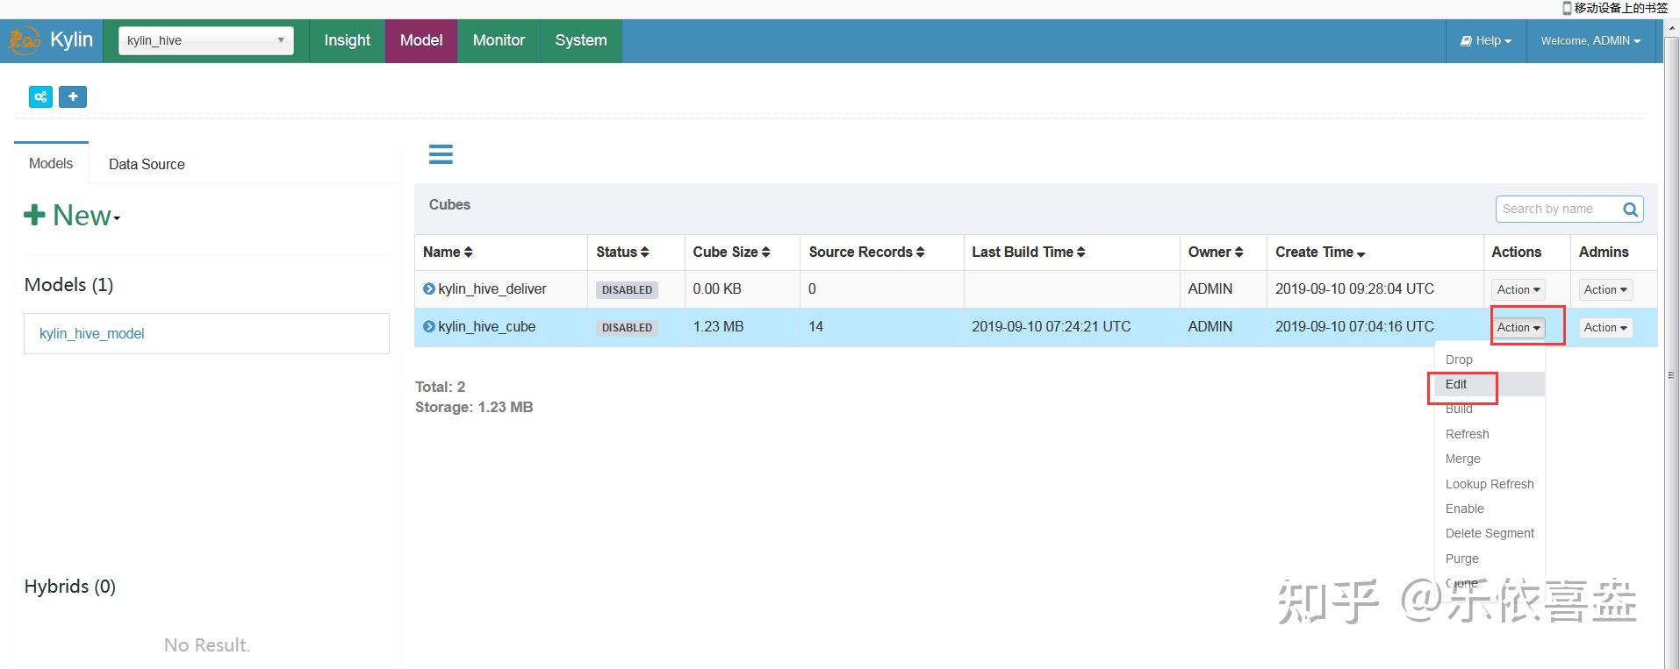Image resolution: width=1680 pixels, height=669 pixels.
Task: Click the green plus New icon
Action: pos(34,215)
